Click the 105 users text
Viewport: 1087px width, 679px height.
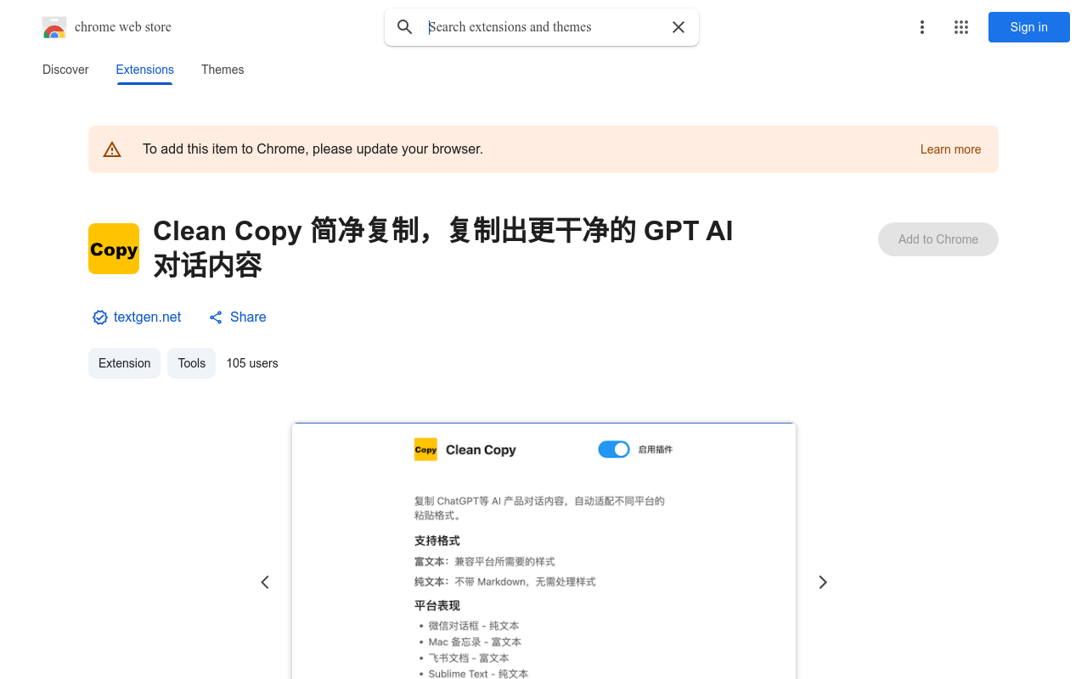click(252, 363)
